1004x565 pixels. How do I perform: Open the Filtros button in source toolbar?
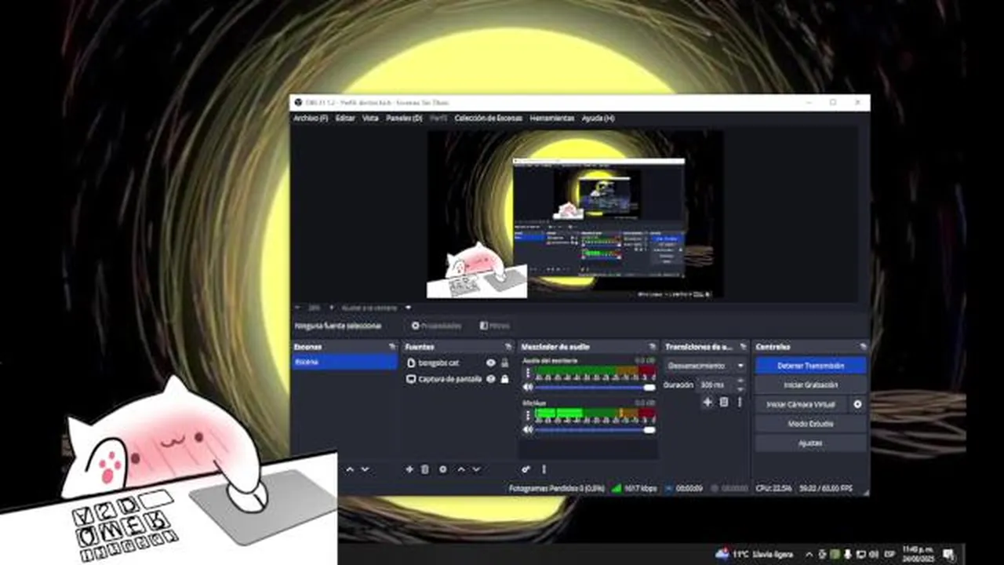[495, 326]
